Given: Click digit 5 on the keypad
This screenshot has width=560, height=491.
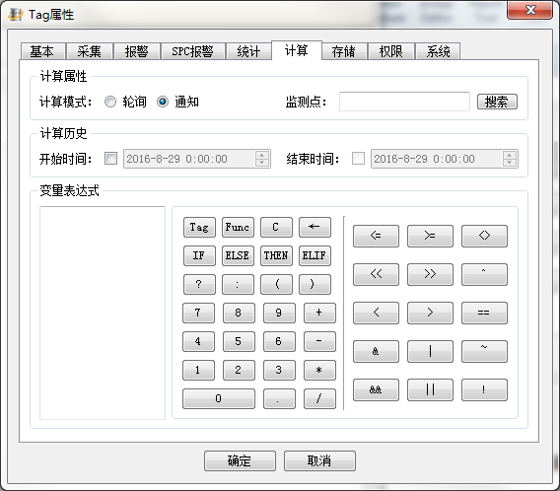Looking at the screenshot, I should click(x=239, y=341).
